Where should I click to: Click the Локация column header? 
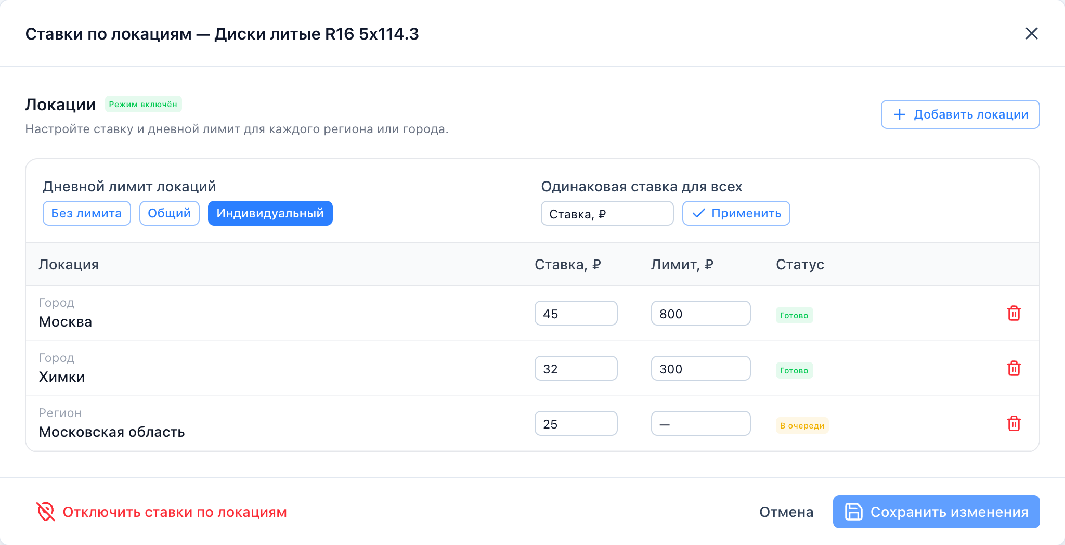click(x=69, y=265)
